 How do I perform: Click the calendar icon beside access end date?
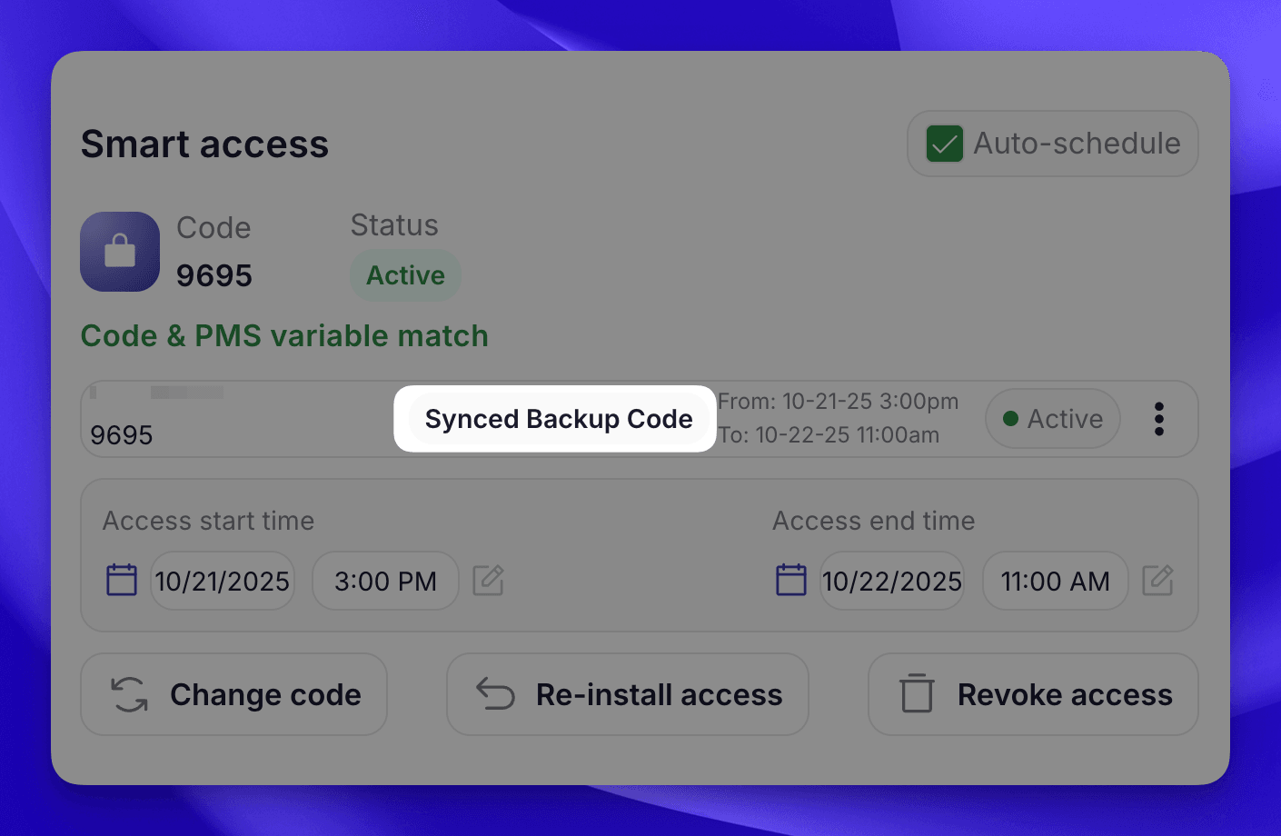[x=790, y=579]
